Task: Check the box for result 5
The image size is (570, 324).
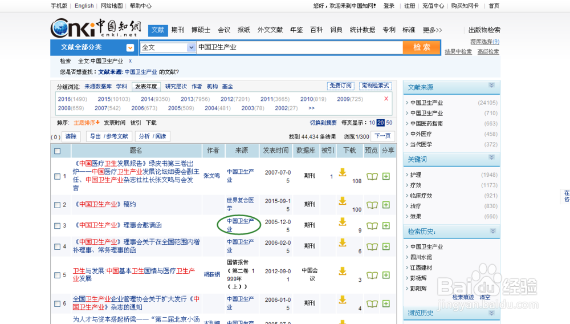Action: click(x=57, y=275)
